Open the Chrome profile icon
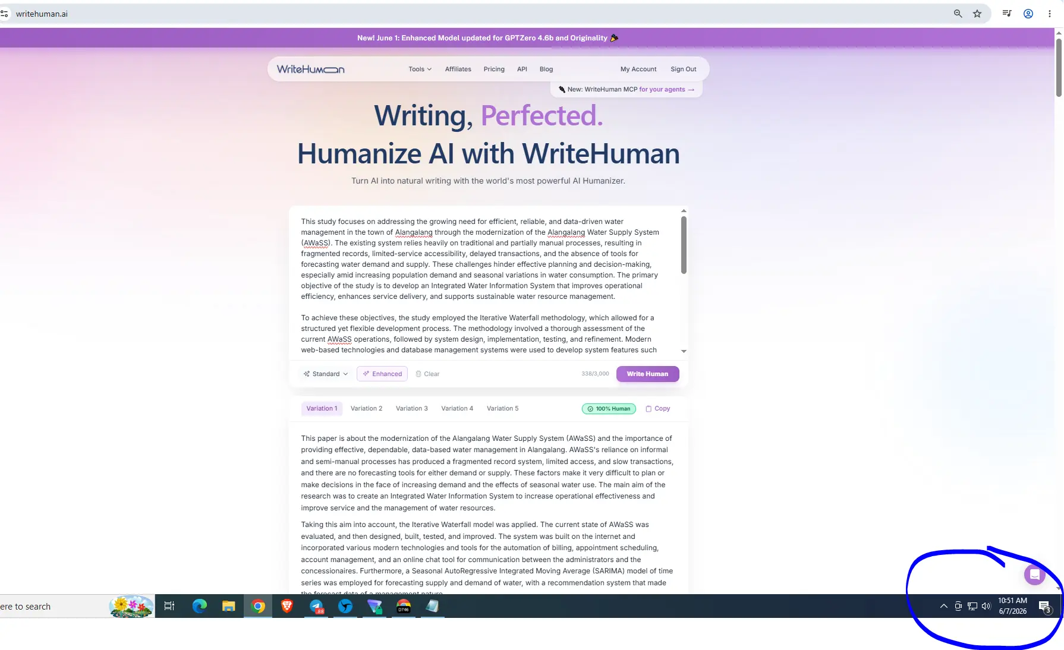This screenshot has height=650, width=1064. 1028,14
